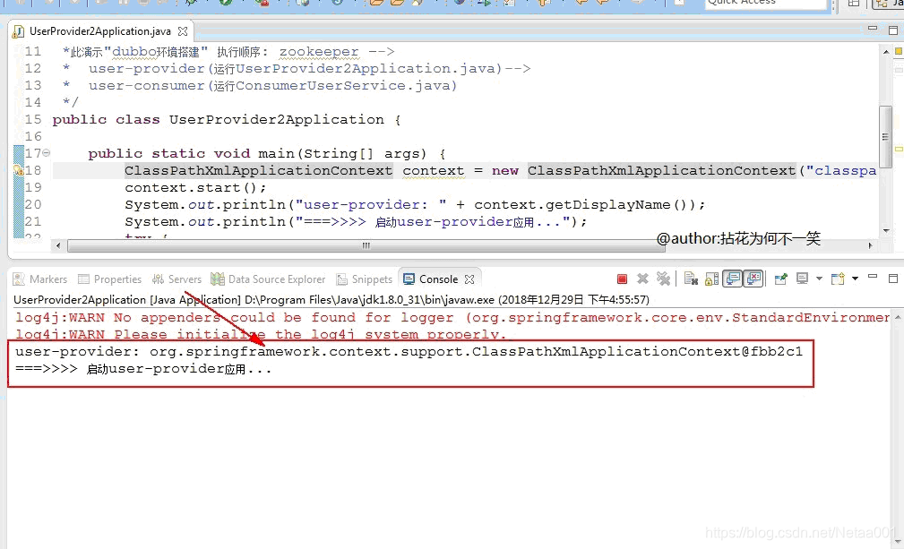This screenshot has width=904, height=549.
Task: Click the Display Selected Console monitor icon
Action: tap(802, 279)
